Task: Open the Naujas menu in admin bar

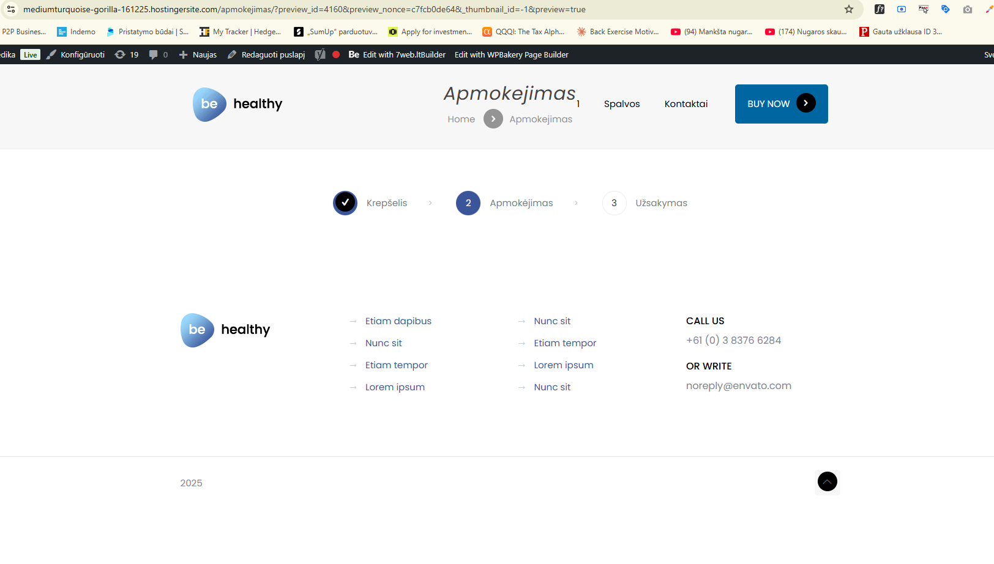Action: click(x=198, y=54)
